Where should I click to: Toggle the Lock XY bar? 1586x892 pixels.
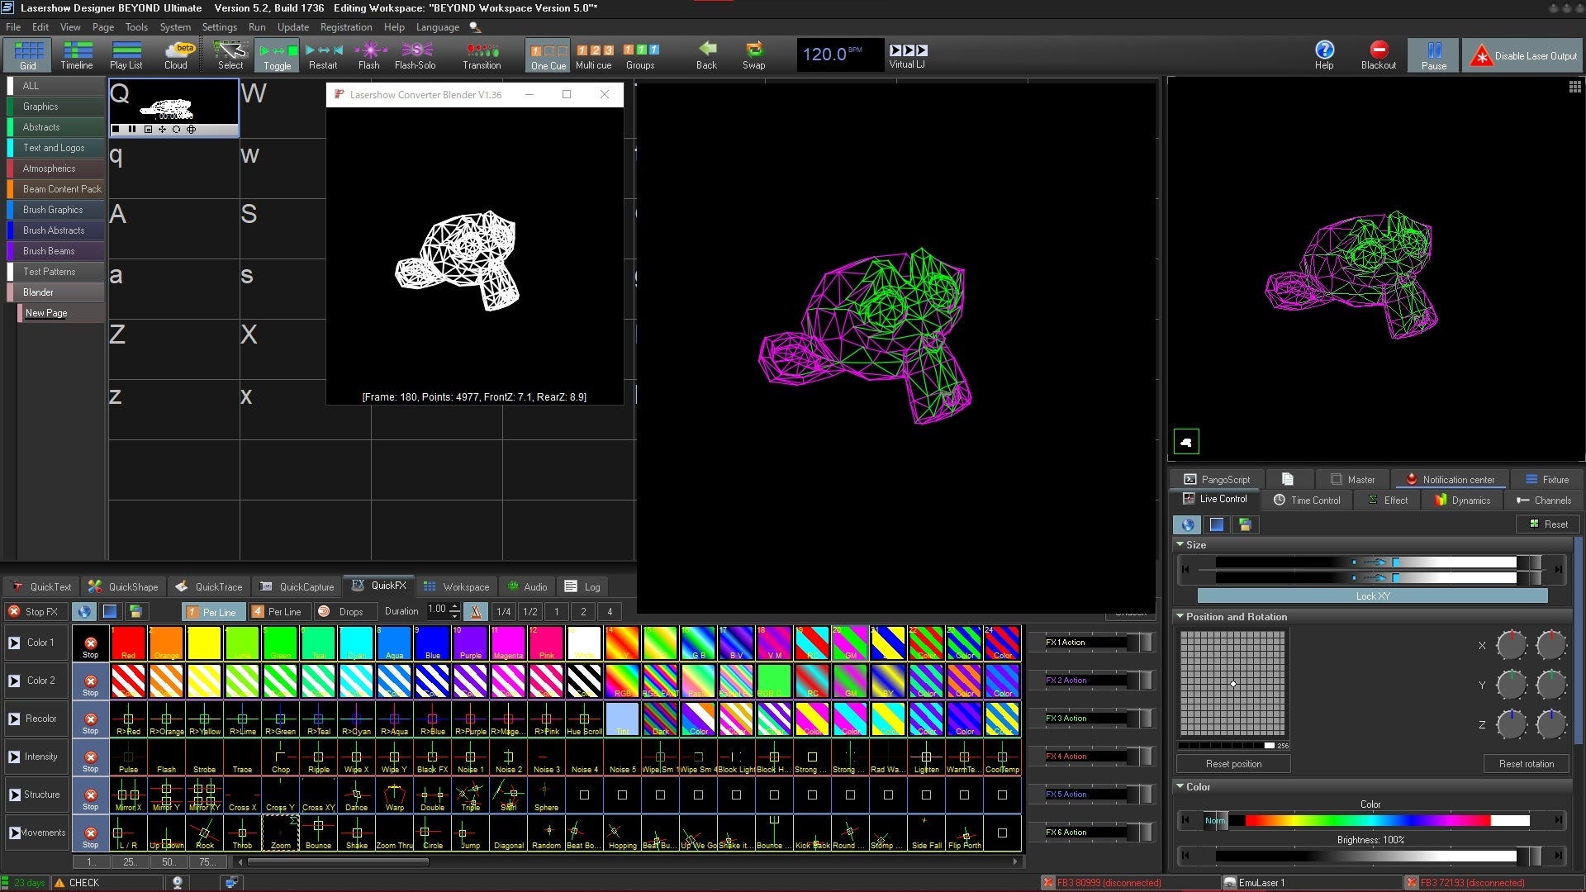1372,596
